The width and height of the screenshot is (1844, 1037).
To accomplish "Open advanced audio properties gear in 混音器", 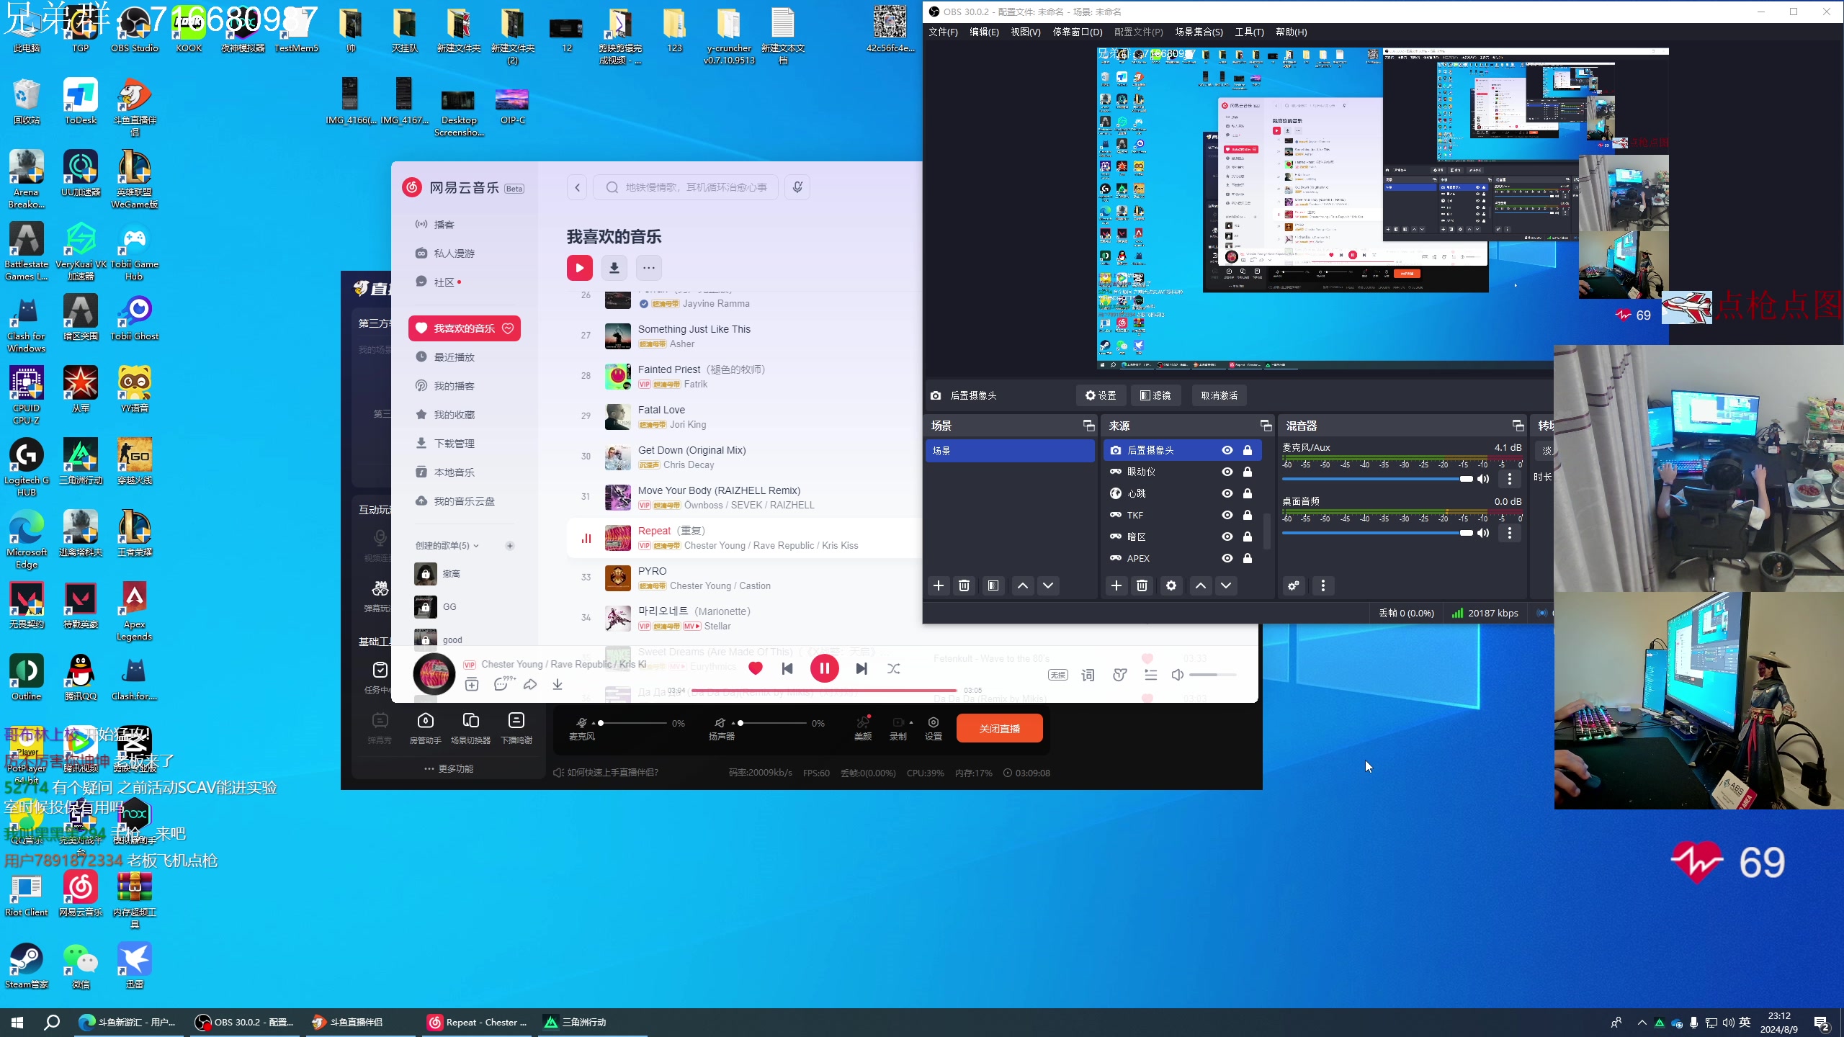I will coord(1294,585).
